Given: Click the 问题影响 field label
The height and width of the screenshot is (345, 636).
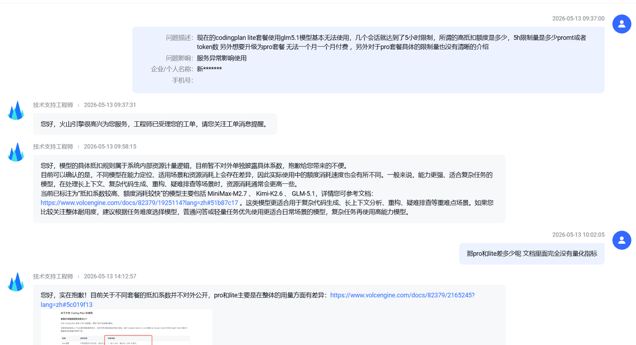Looking at the screenshot, I should [180, 58].
